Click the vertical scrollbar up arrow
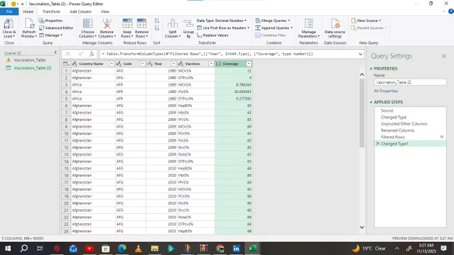The height and width of the screenshot is (255, 454). pos(362,75)
